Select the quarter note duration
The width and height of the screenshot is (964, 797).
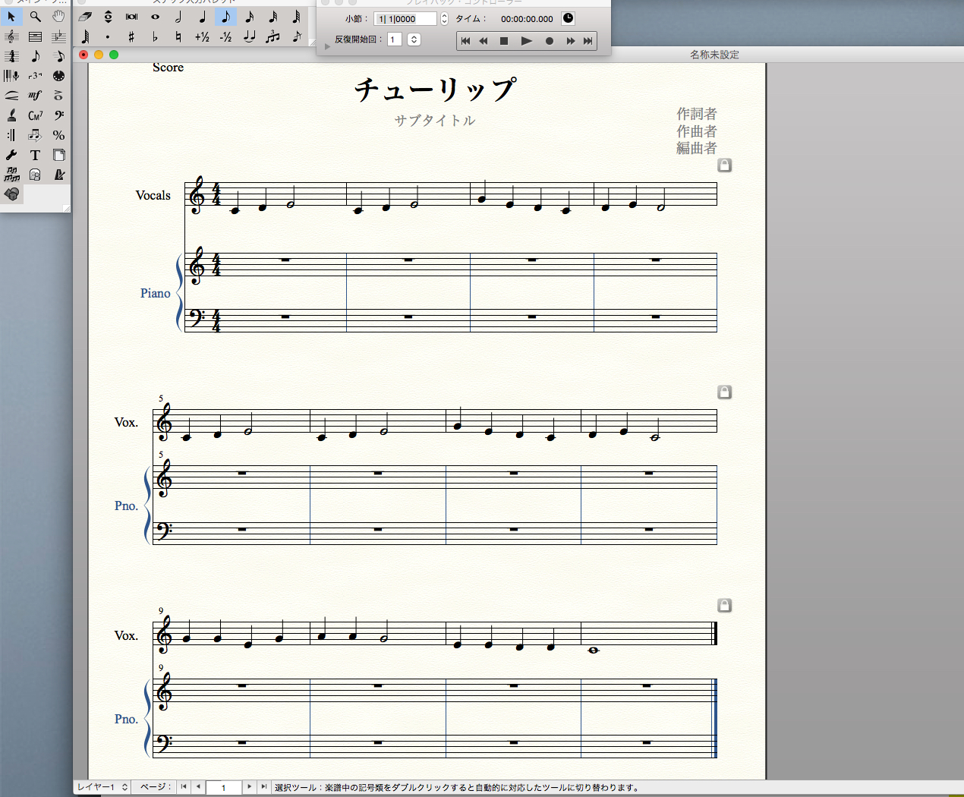click(x=202, y=17)
